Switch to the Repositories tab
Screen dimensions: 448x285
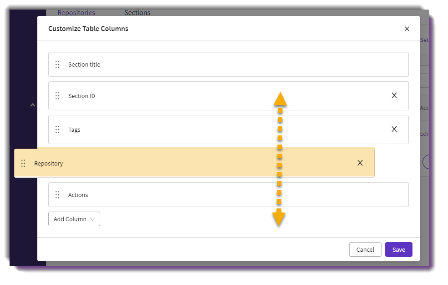pyautogui.click(x=76, y=13)
